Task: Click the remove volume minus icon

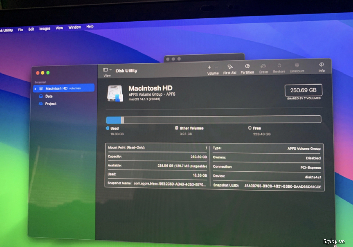Action: point(217,67)
